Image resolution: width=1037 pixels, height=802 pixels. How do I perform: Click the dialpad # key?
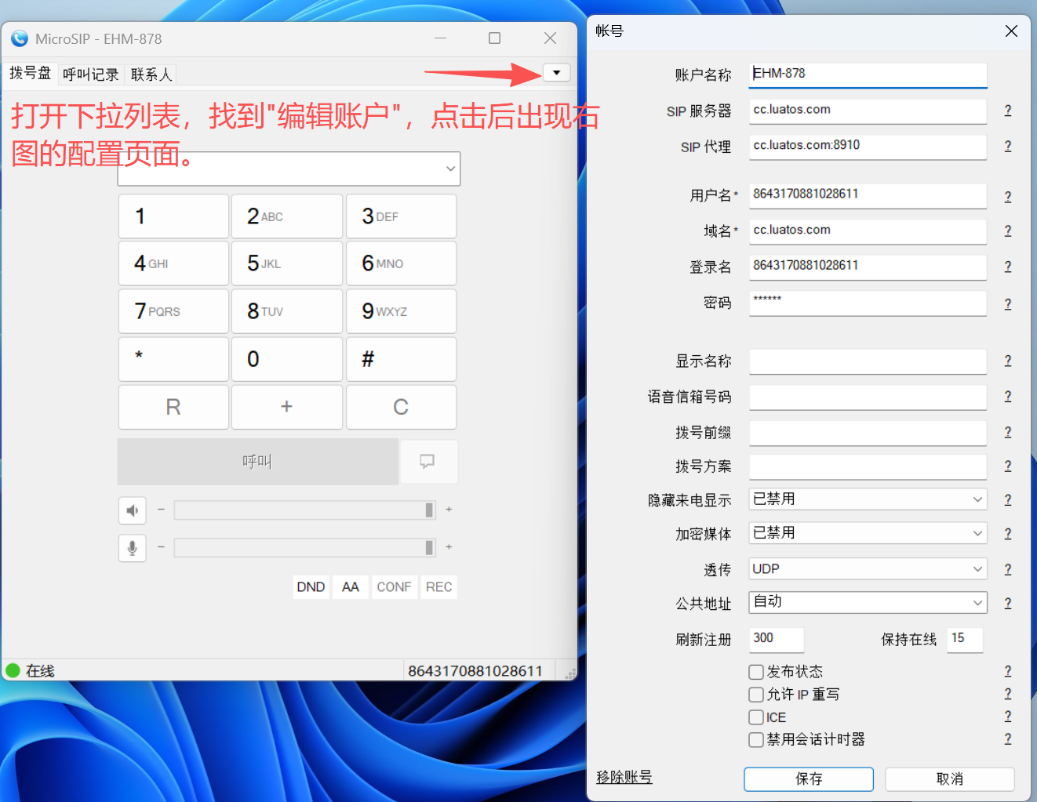[401, 359]
